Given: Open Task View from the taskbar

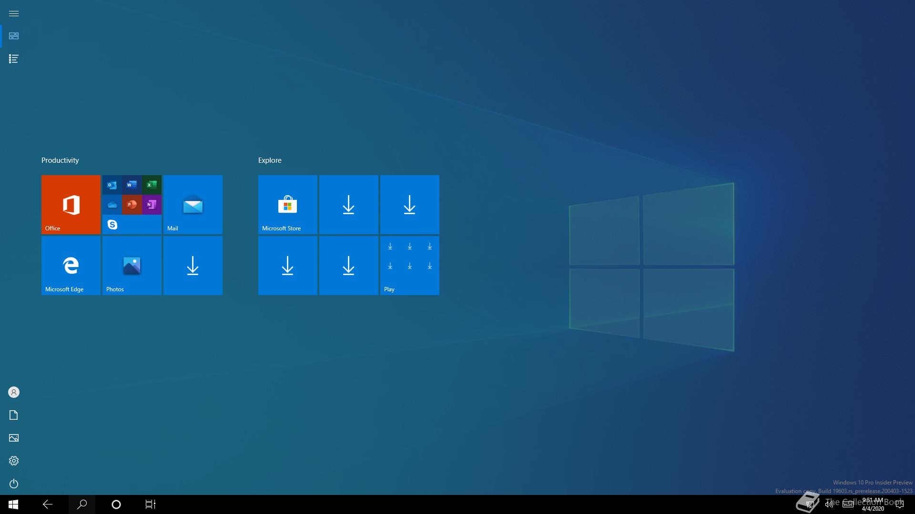Looking at the screenshot, I should (x=151, y=504).
